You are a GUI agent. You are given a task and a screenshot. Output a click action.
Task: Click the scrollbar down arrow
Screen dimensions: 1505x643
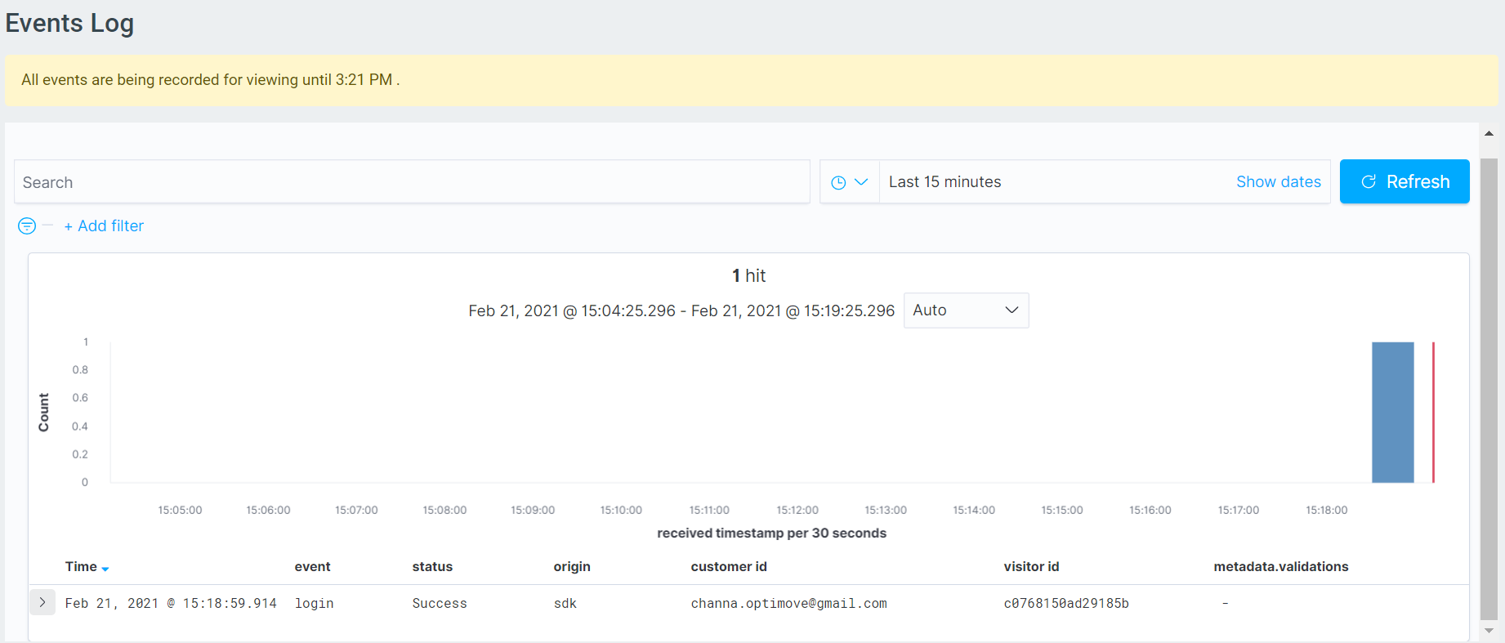pos(1489,631)
